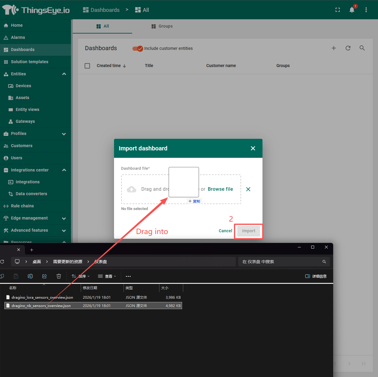Toggle Include customer entities switch
Viewport: 378px width, 377px height.
tap(138, 49)
